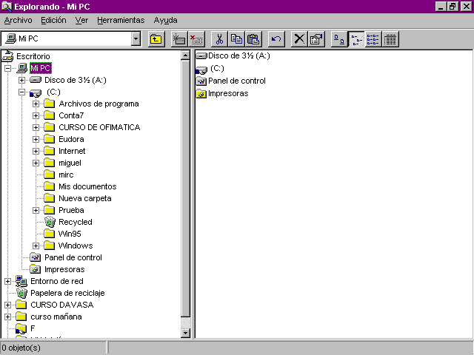Expand the Windows folder node
Screen dimensions: 474x355
(36, 246)
